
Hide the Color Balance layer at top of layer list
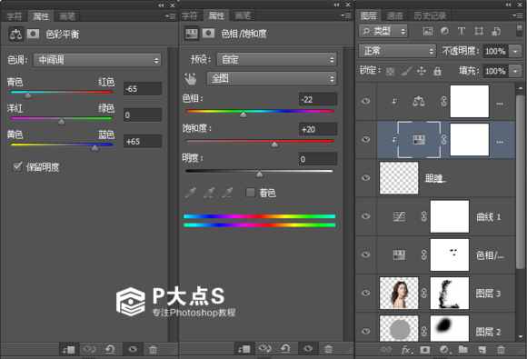(x=365, y=101)
